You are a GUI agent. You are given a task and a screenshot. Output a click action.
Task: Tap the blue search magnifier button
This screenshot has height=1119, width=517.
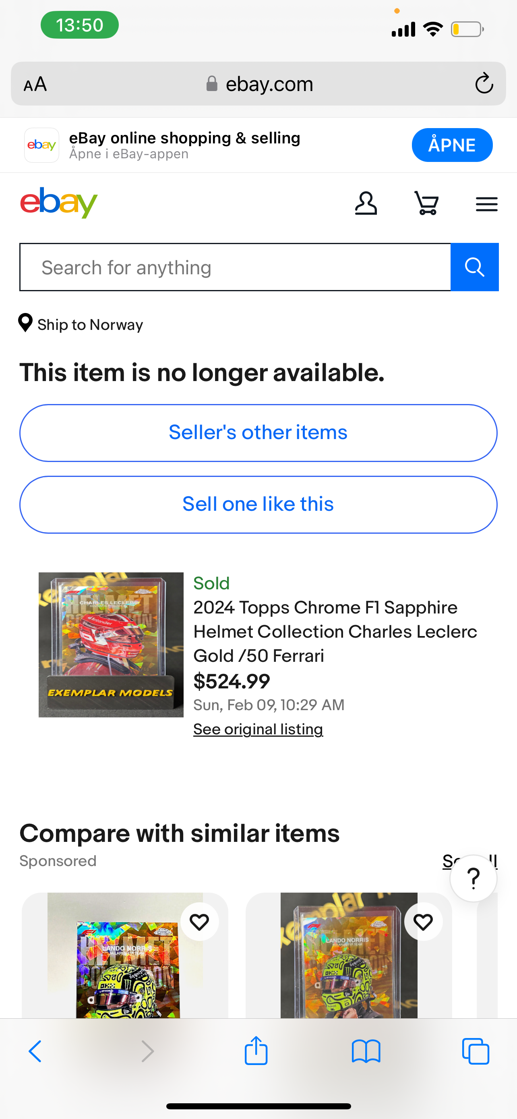tap(474, 267)
